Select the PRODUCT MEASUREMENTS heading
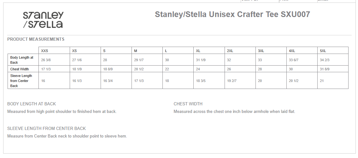This screenshot has width=358, height=158. point(36,39)
